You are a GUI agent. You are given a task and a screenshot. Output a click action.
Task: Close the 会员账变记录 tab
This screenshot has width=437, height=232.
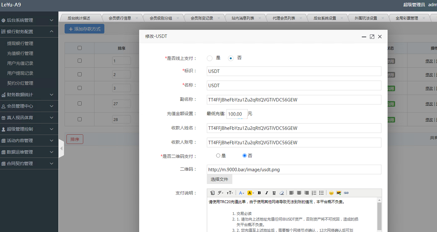pyautogui.click(x=218, y=18)
